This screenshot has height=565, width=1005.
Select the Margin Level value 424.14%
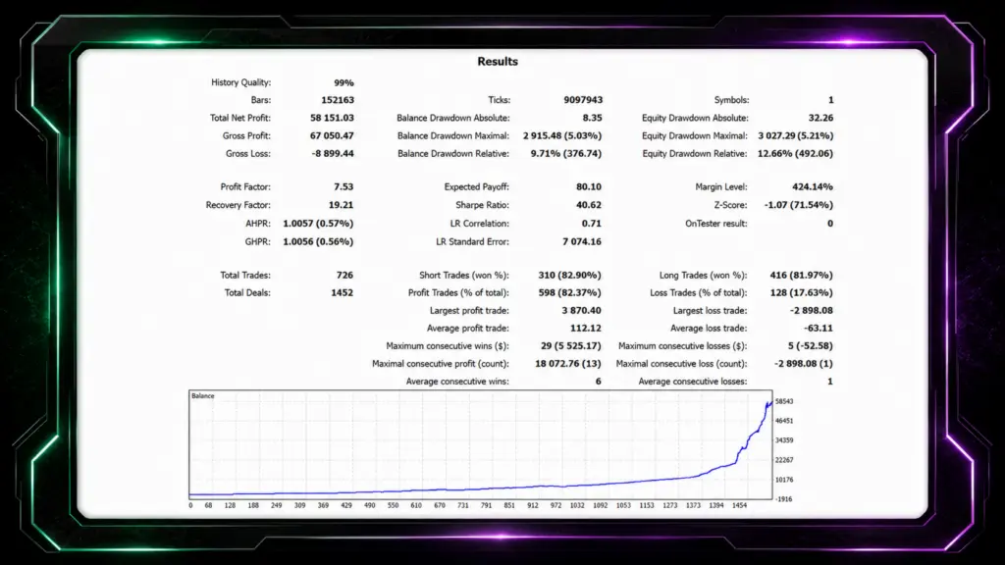coord(812,187)
